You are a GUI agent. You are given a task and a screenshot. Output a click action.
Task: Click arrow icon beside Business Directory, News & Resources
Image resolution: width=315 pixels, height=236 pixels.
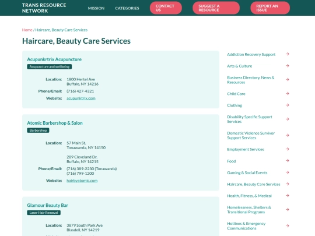coord(288,80)
